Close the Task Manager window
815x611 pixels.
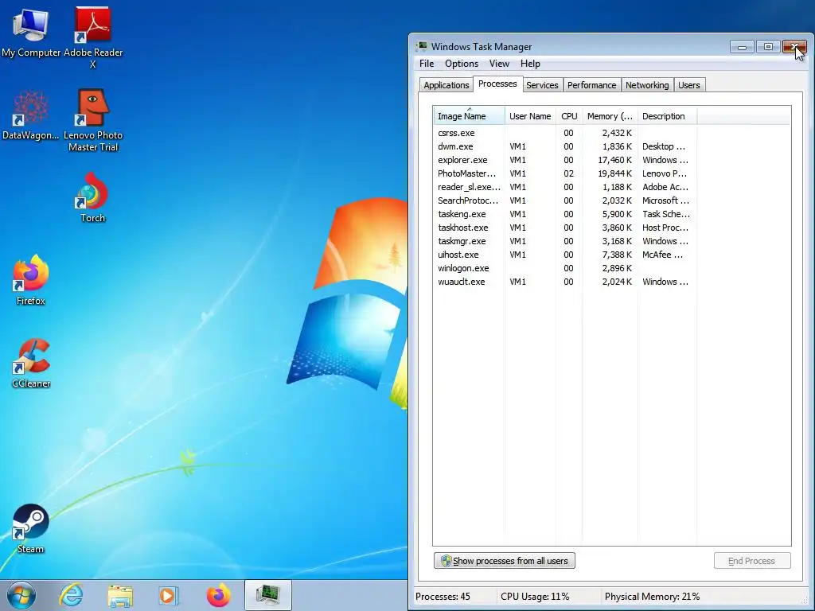[795, 47]
